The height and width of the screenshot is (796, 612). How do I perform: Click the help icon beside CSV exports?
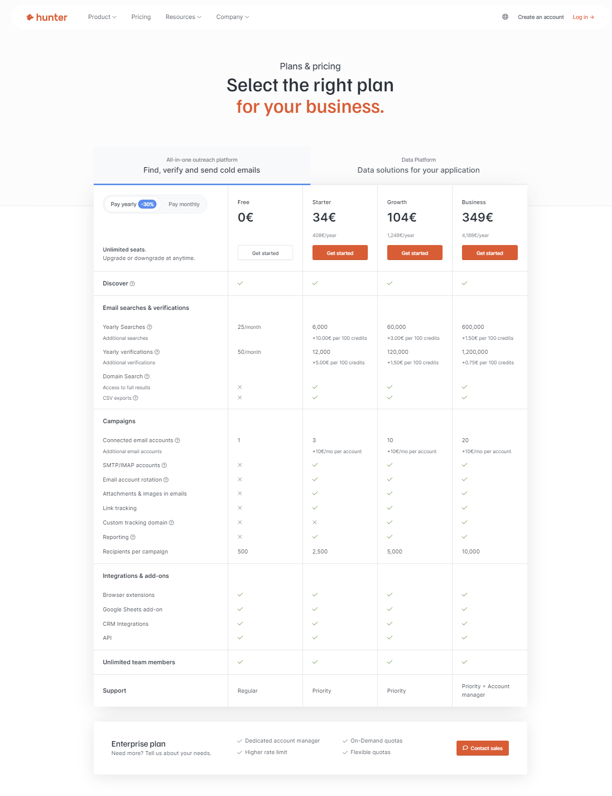136,398
